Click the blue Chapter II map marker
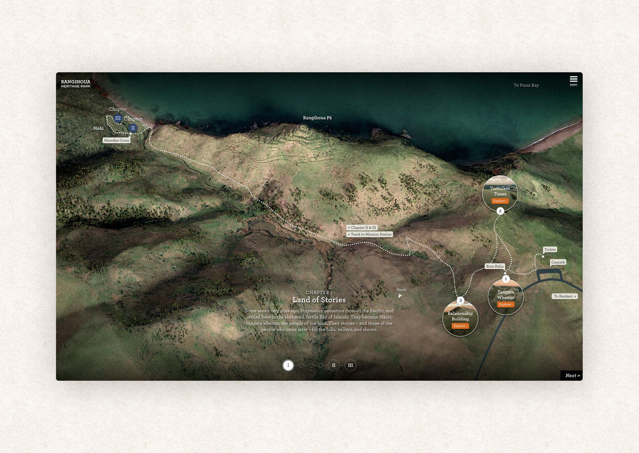The width and height of the screenshot is (639, 453). pyautogui.click(x=132, y=128)
